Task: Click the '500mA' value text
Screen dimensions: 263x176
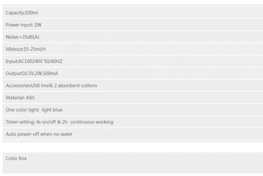Action: [x=51, y=73]
